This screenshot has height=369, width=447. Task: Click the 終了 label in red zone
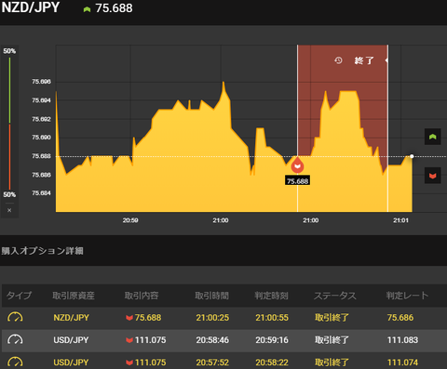click(x=364, y=60)
